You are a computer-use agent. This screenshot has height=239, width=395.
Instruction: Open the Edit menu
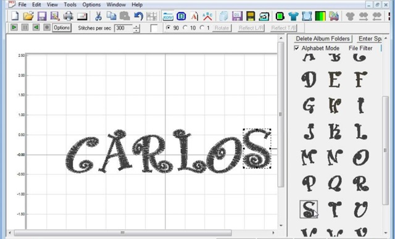[36, 4]
